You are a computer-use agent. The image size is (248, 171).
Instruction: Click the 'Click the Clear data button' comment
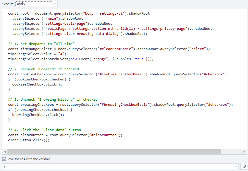pyautogui.click(x=44, y=130)
